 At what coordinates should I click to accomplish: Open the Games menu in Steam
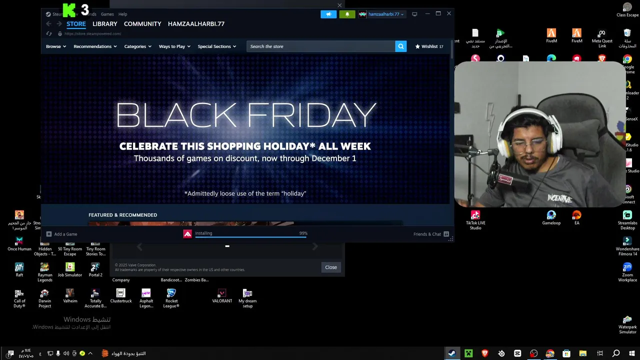click(107, 14)
